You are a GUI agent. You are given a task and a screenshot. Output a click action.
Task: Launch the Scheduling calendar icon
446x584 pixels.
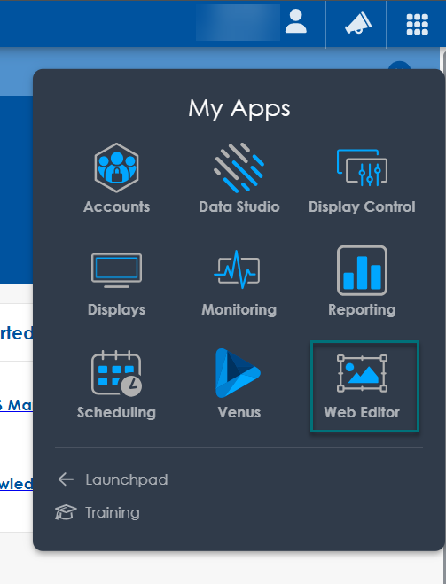[x=117, y=373]
